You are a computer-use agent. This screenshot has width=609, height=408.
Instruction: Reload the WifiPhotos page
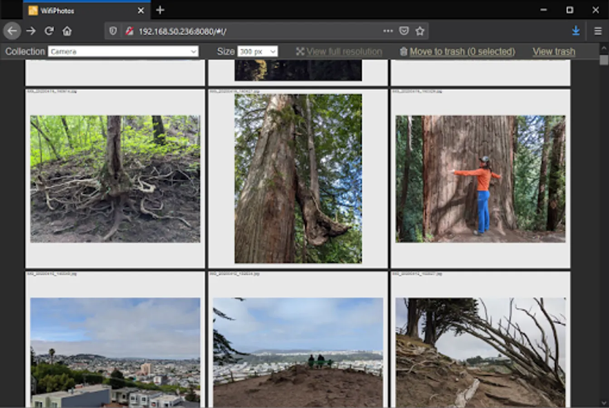[x=49, y=31]
